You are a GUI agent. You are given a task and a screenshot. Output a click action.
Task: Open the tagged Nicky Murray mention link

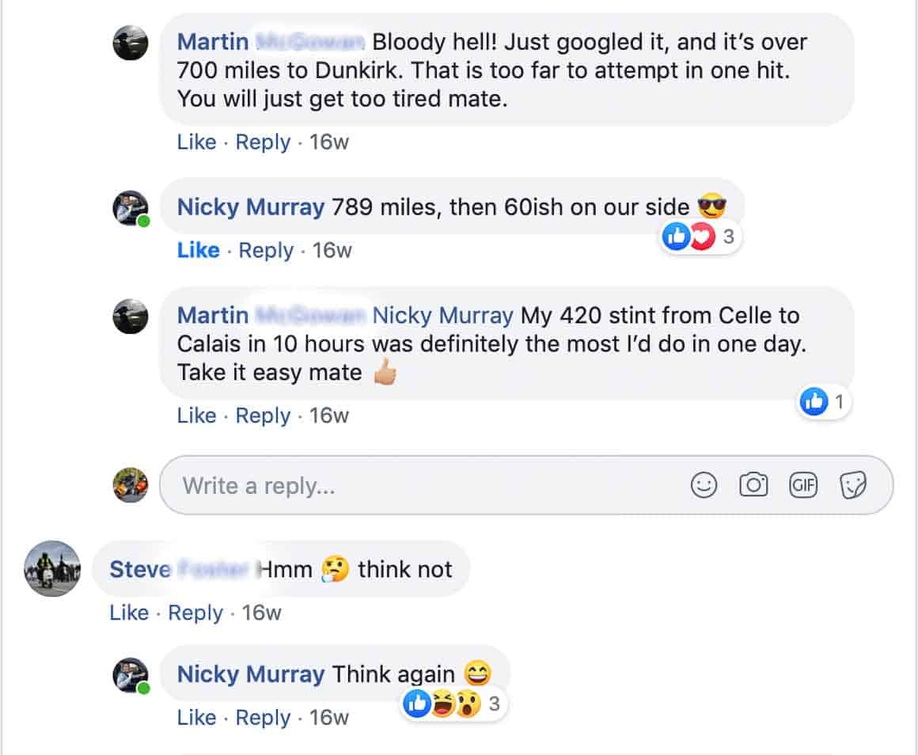(x=442, y=316)
